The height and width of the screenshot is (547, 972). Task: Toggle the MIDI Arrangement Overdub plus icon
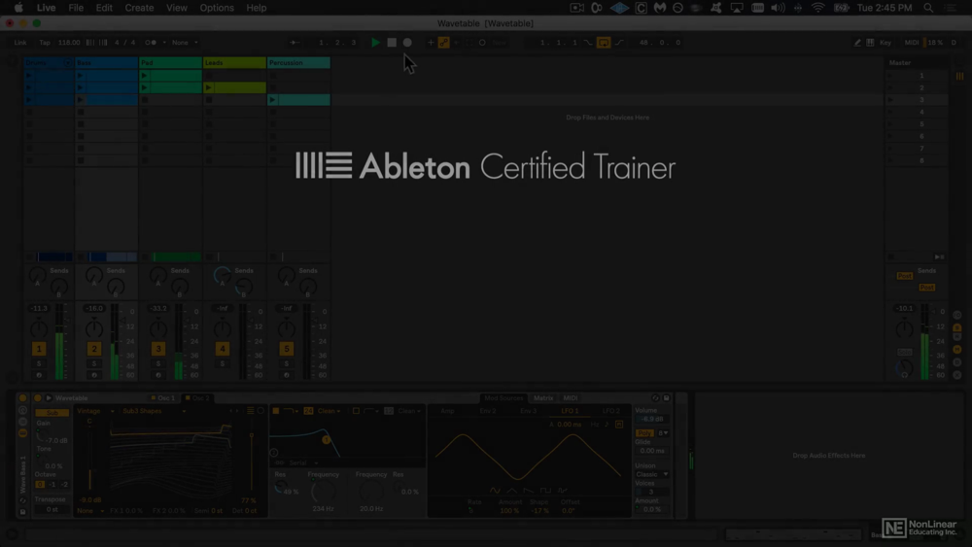(x=431, y=43)
